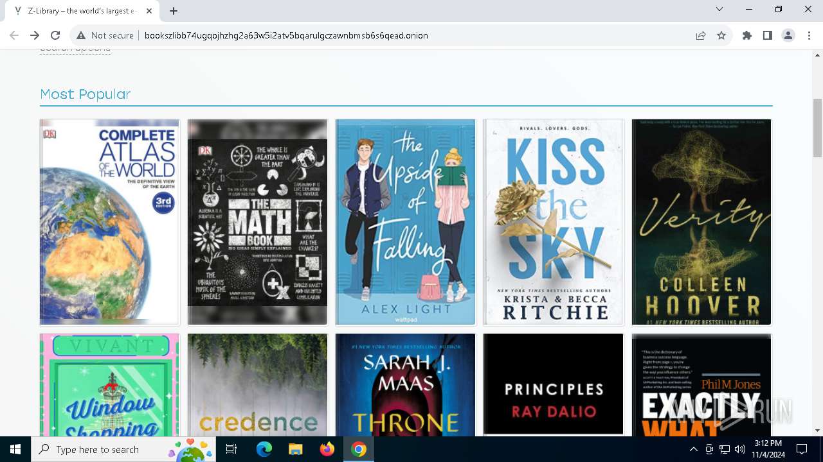This screenshot has width=823, height=462.
Task: Expand the tab search chevron
Action: [719, 9]
